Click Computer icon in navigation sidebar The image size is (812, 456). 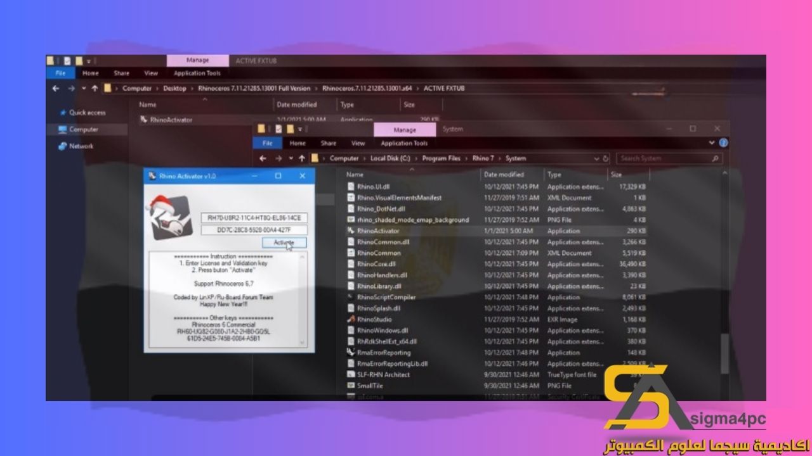[x=63, y=129]
